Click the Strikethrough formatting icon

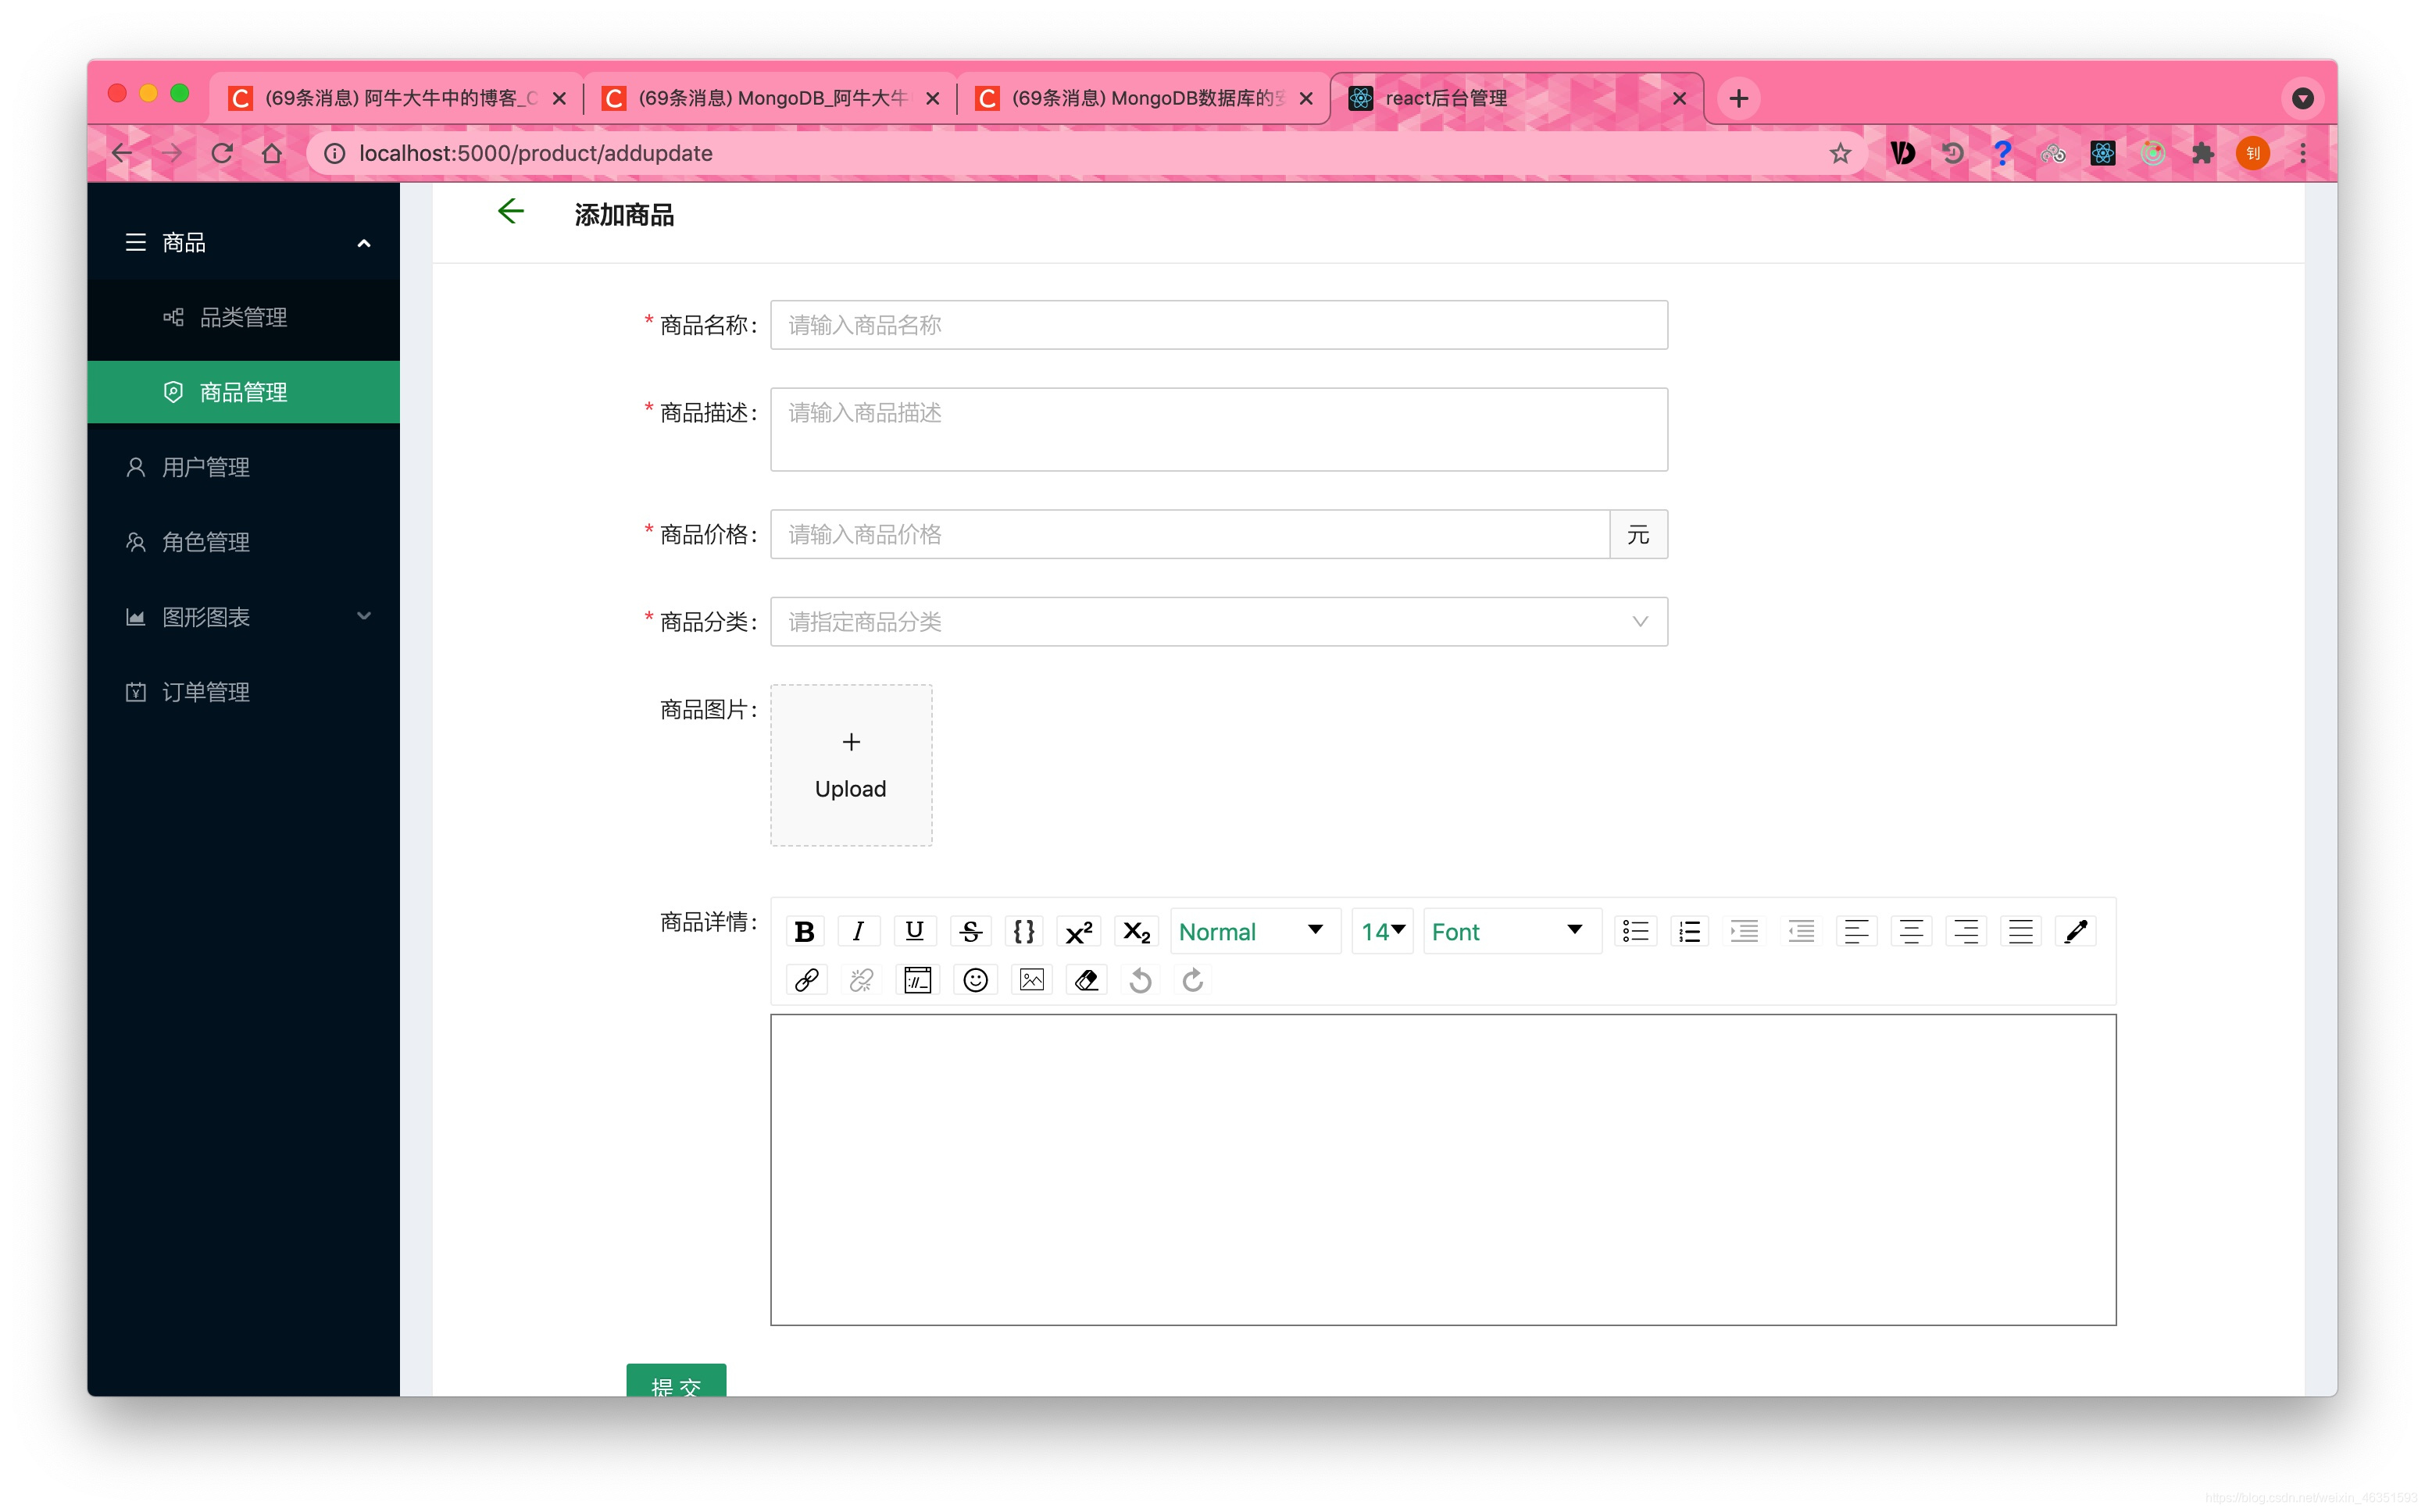tap(970, 932)
